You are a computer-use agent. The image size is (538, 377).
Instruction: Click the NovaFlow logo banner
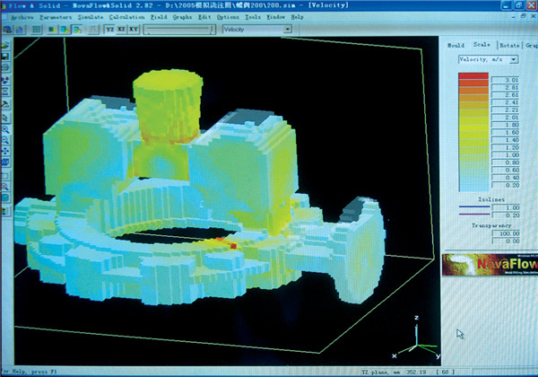tap(490, 262)
